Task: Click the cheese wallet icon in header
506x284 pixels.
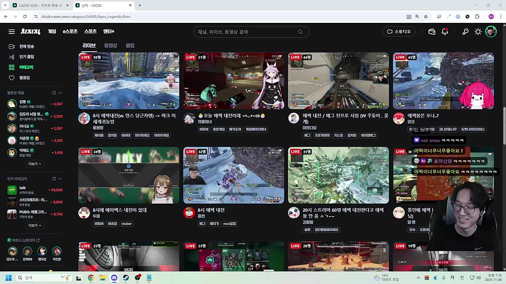Action: (x=432, y=32)
